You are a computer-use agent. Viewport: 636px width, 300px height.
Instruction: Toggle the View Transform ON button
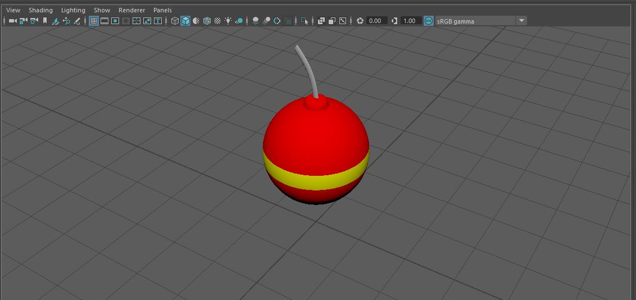pyautogui.click(x=428, y=21)
